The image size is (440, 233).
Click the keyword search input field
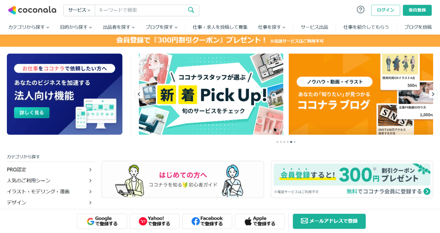(141, 10)
